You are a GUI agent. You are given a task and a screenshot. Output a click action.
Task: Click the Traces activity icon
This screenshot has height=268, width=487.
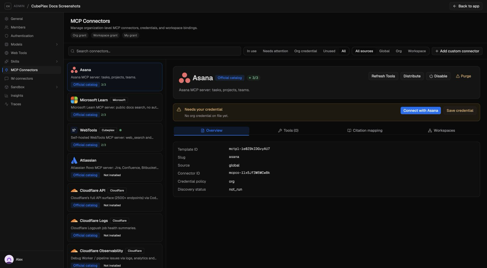tap(7, 104)
